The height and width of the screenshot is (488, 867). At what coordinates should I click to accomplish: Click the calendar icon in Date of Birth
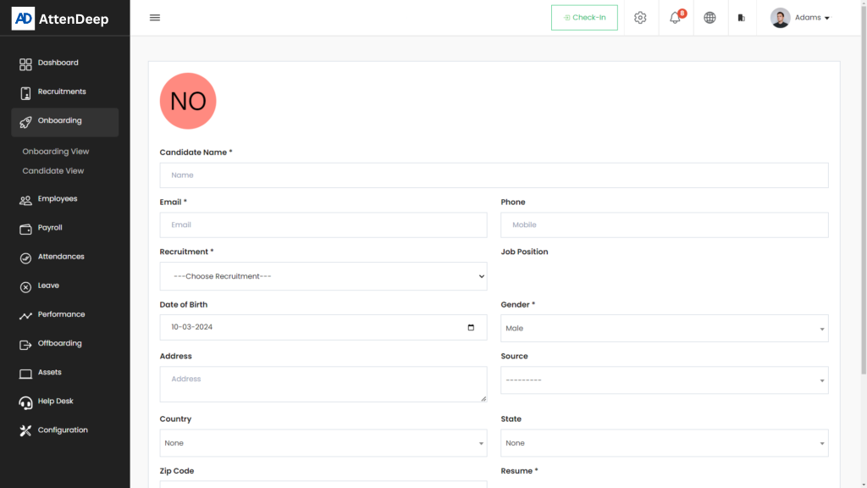pyautogui.click(x=472, y=327)
